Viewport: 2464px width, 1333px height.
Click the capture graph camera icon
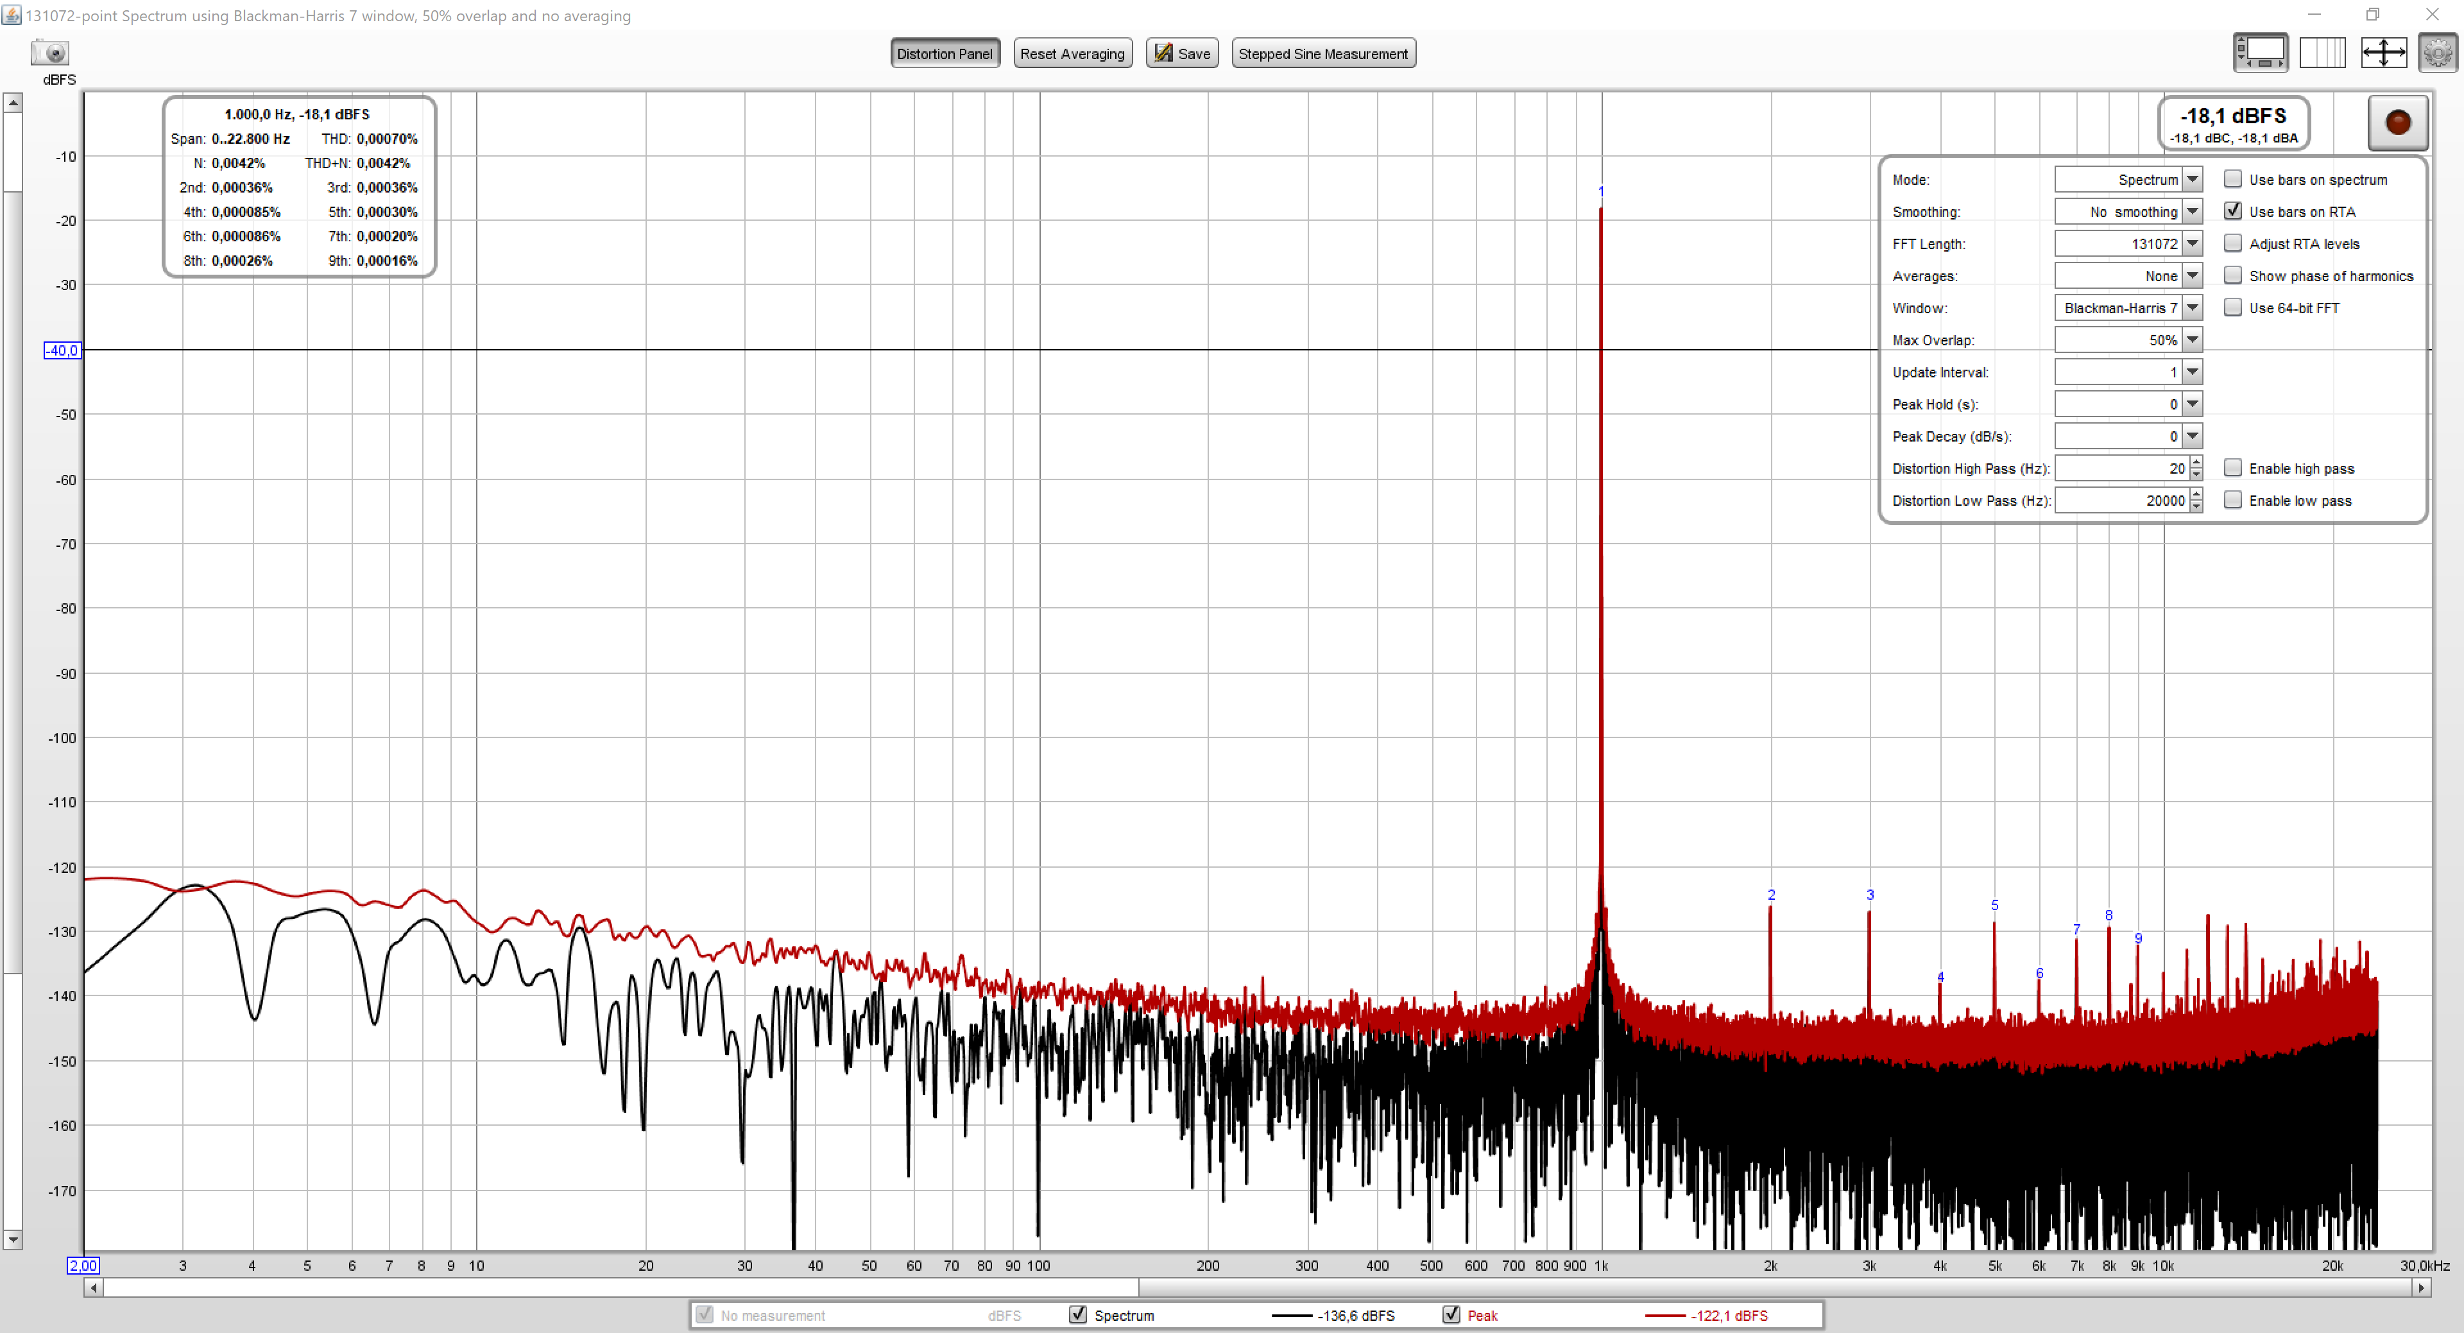click(x=49, y=53)
